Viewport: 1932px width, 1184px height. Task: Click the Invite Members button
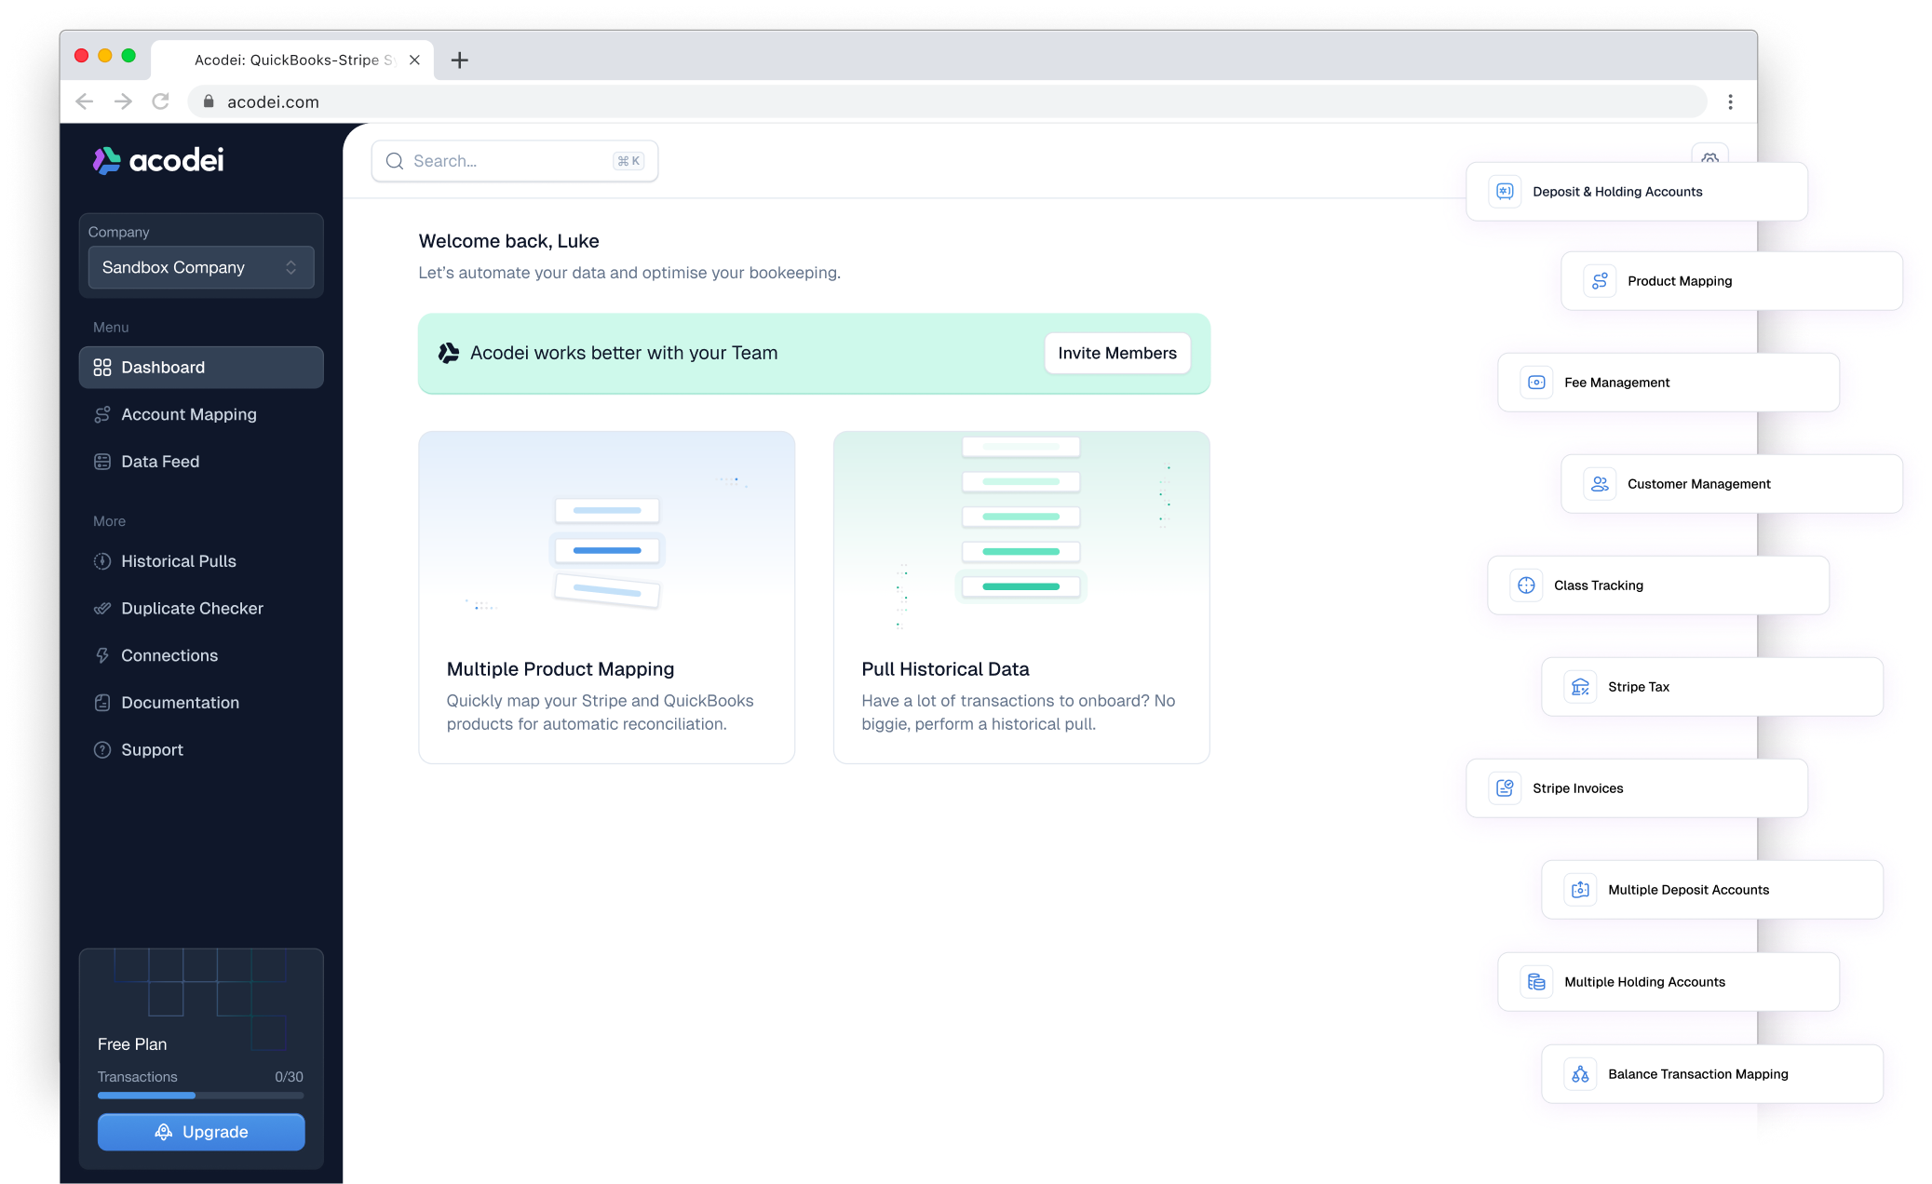(1116, 353)
